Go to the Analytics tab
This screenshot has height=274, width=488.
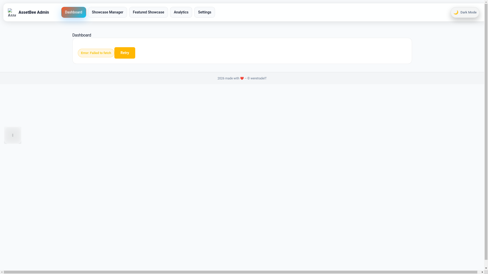click(181, 12)
